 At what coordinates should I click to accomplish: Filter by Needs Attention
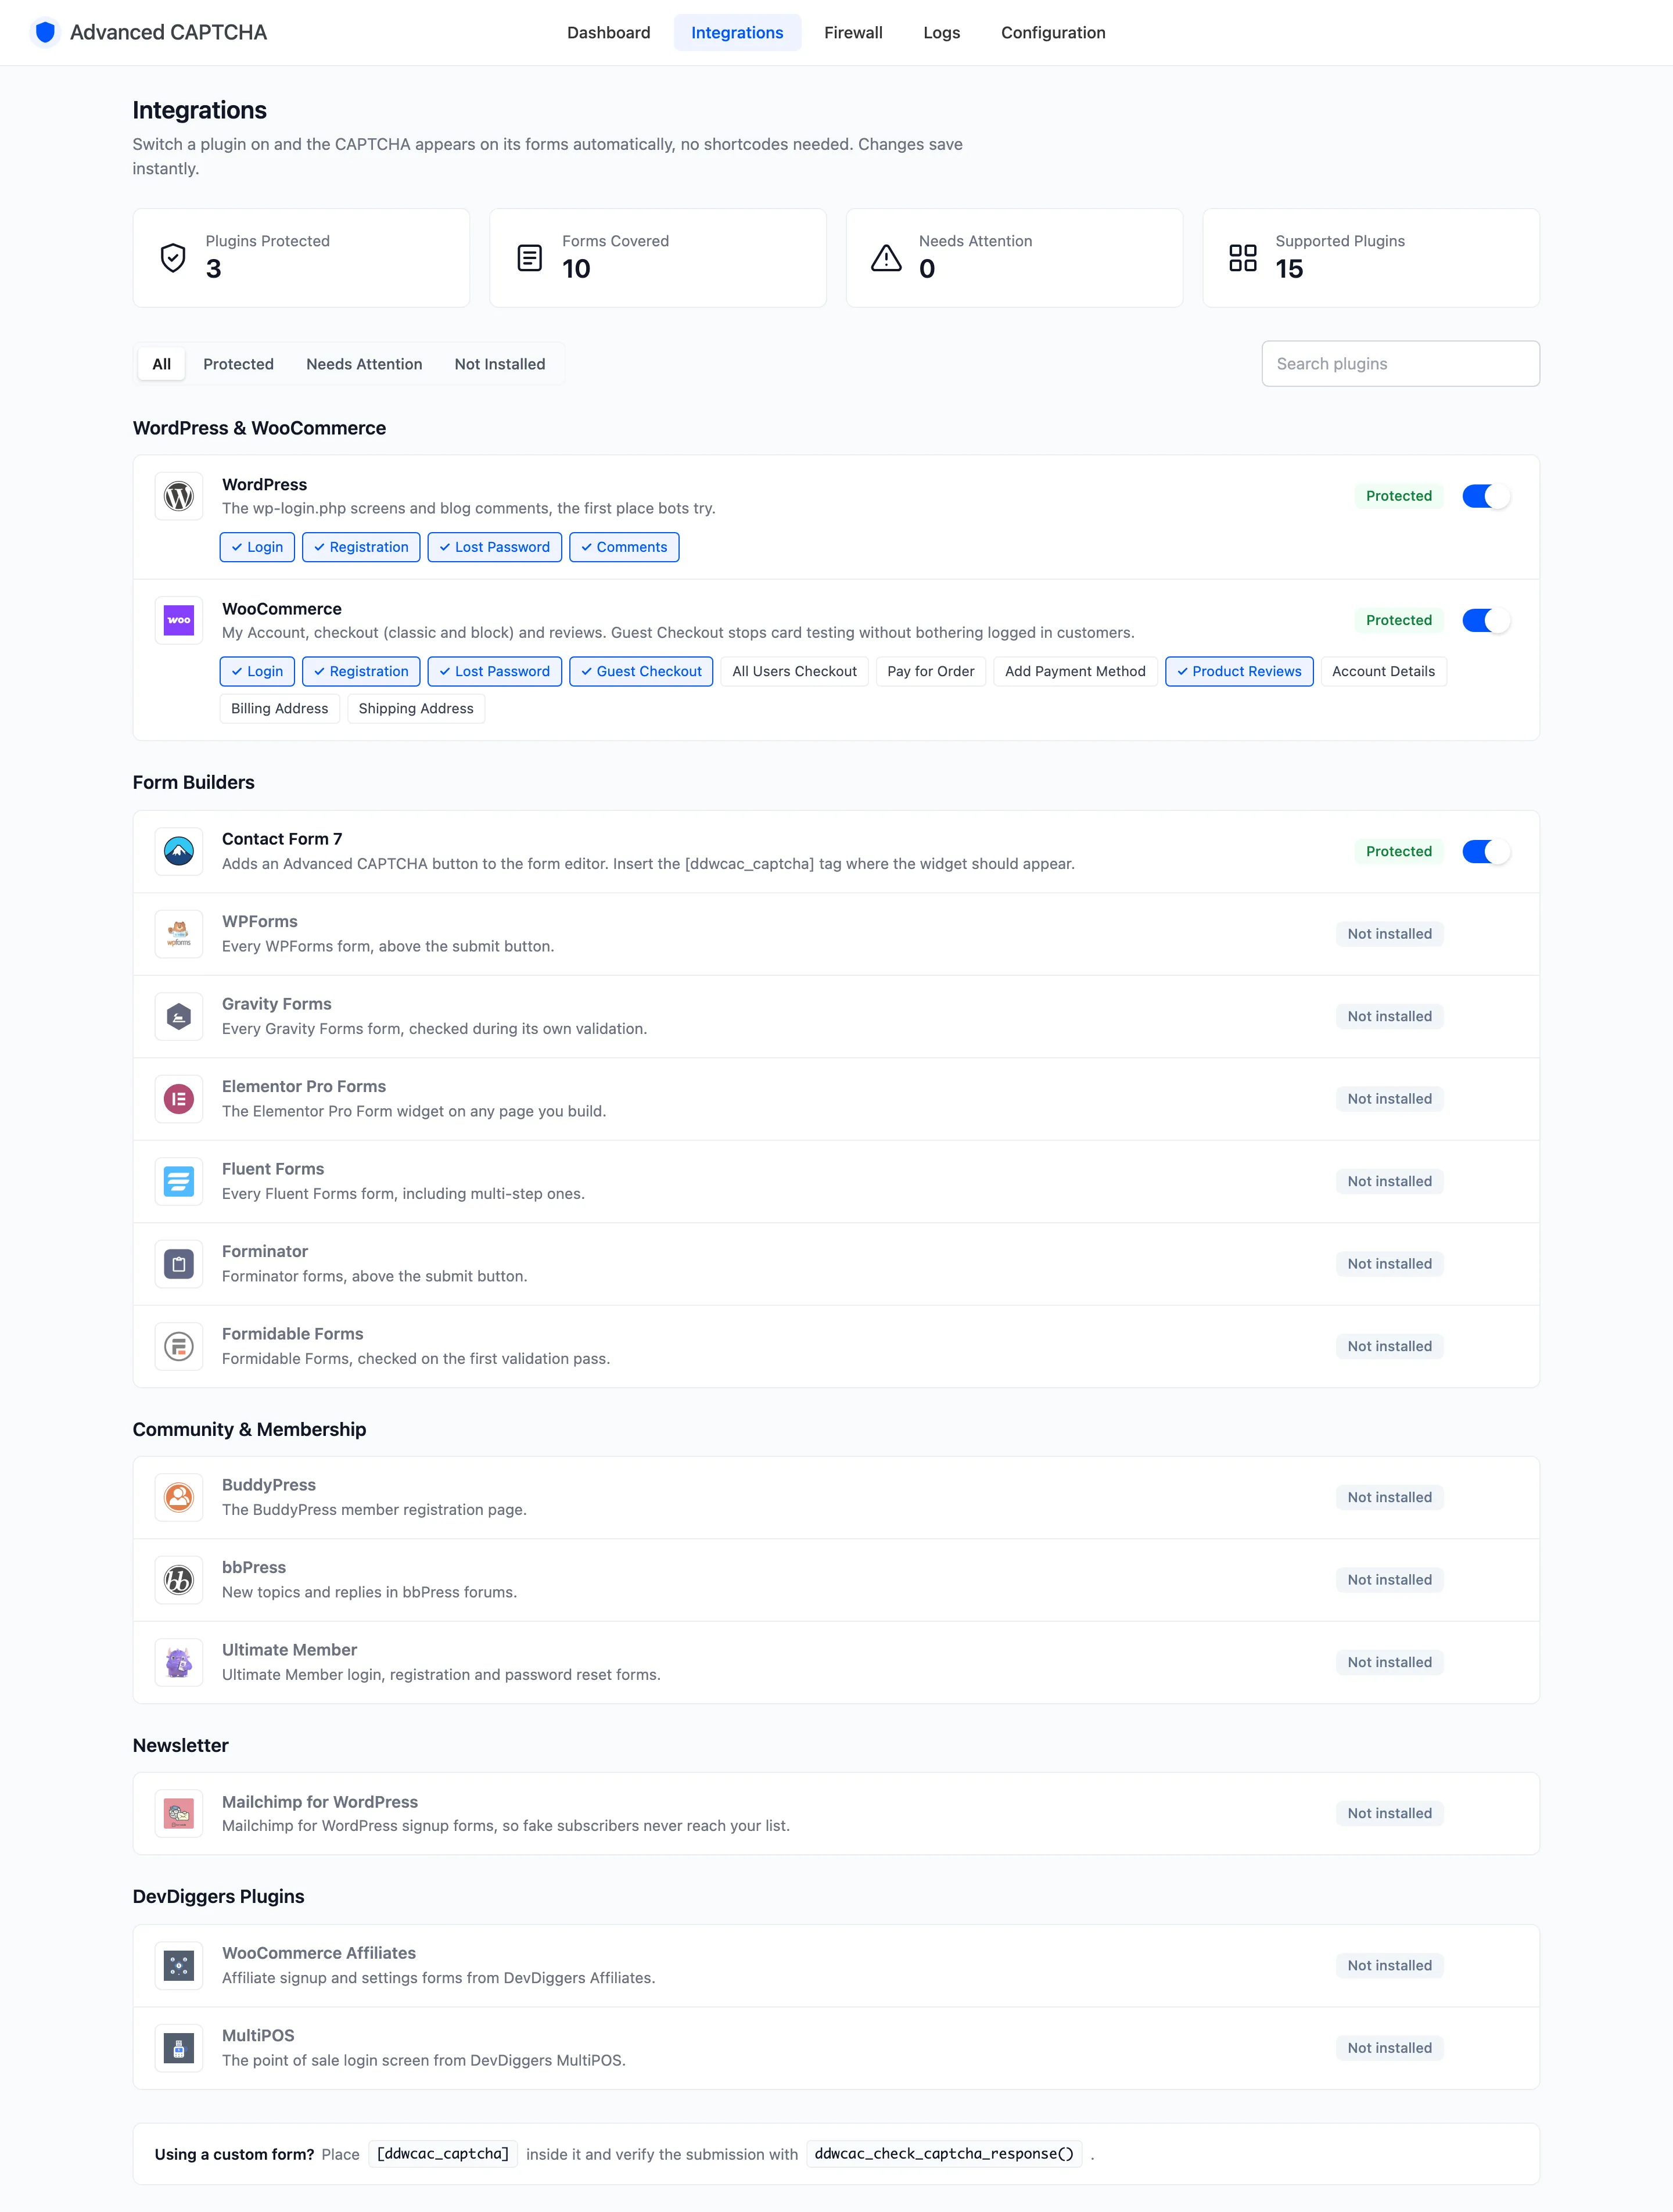[x=364, y=364]
